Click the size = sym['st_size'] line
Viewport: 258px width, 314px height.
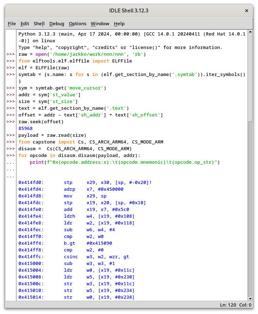48,102
